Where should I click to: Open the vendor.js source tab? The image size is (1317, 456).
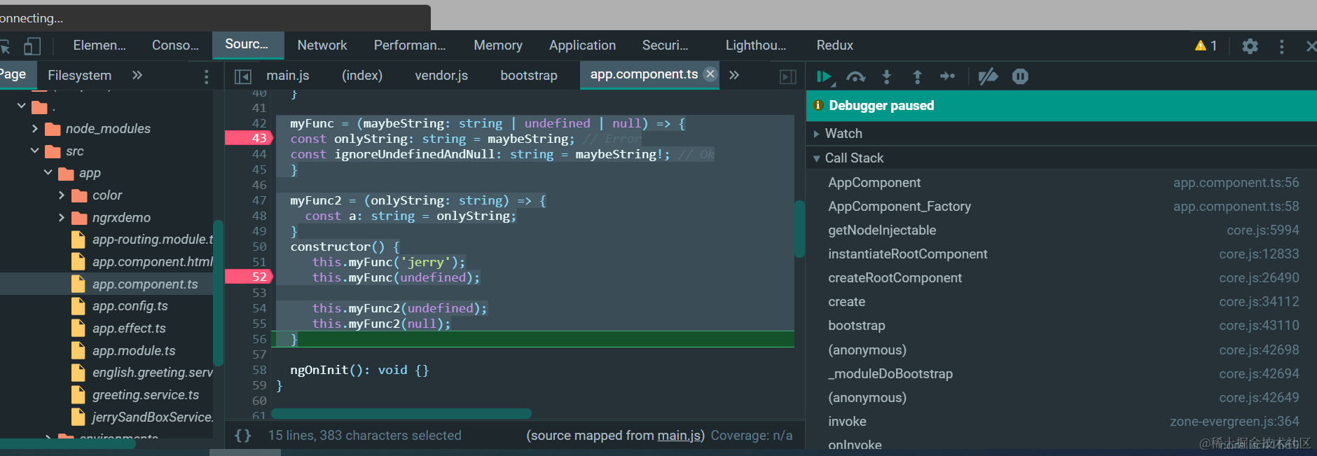tap(441, 75)
